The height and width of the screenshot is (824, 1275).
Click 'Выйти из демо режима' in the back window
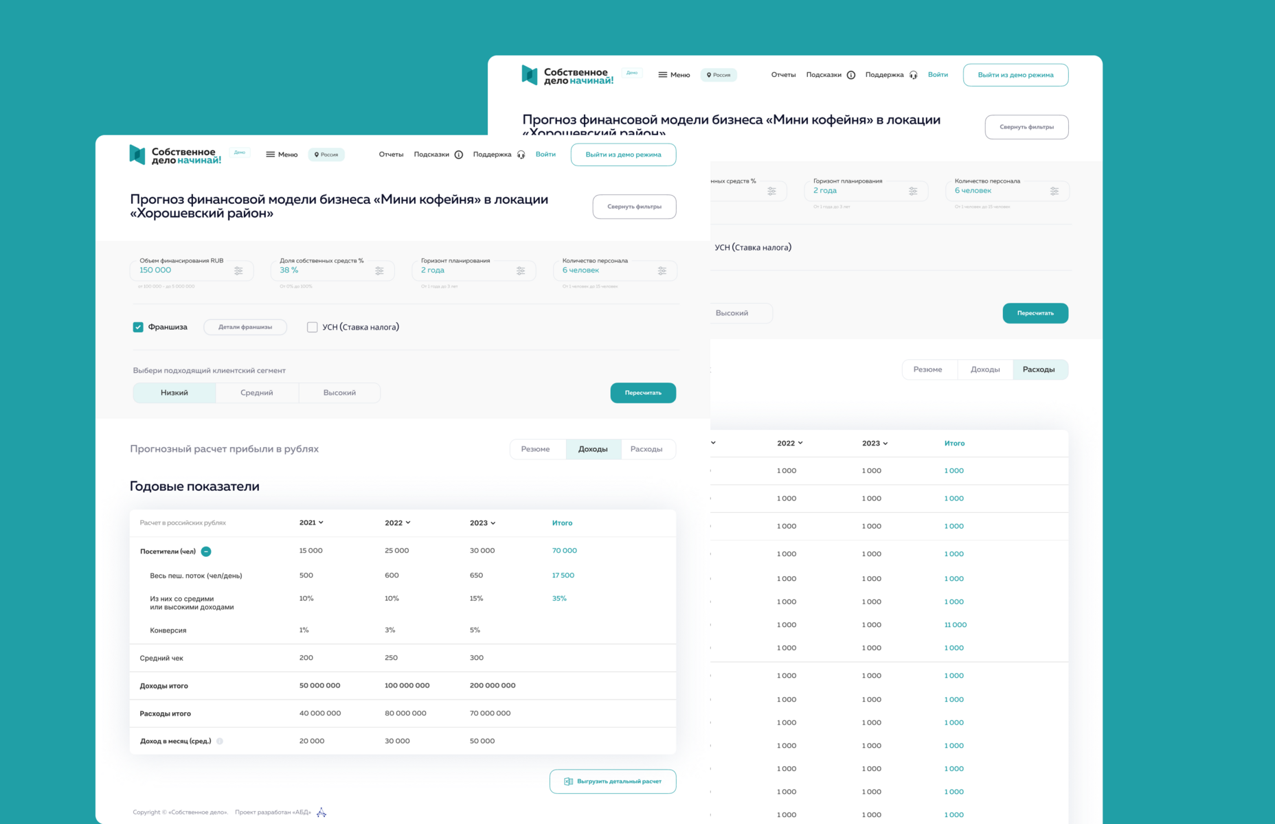point(1015,75)
